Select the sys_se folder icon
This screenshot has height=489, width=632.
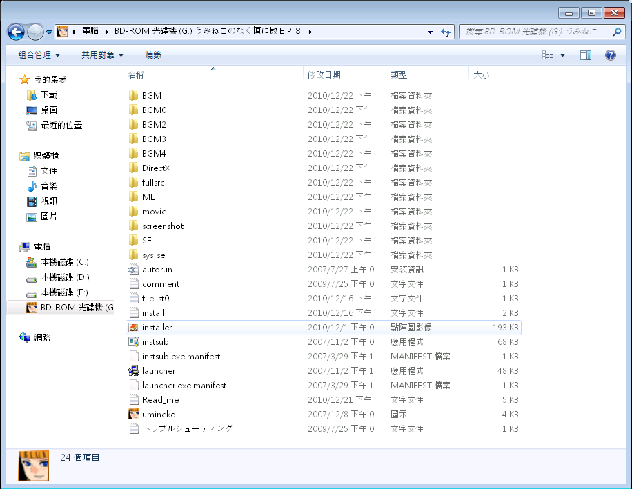click(133, 255)
